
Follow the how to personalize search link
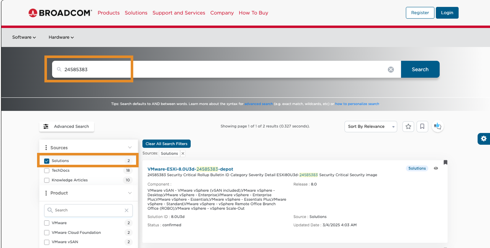coord(357,104)
